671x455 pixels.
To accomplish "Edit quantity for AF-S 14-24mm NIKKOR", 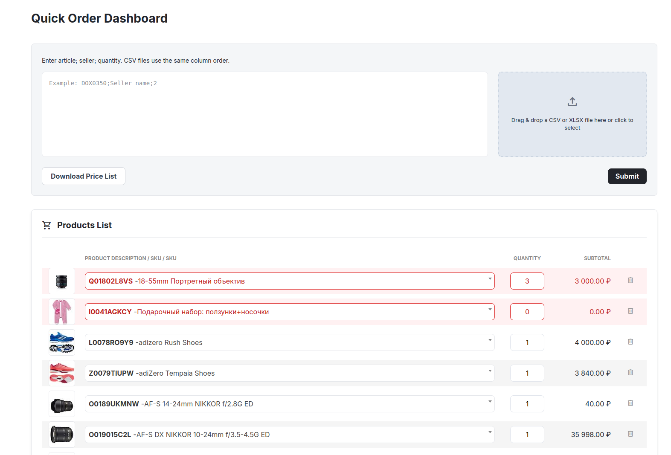I will [527, 404].
